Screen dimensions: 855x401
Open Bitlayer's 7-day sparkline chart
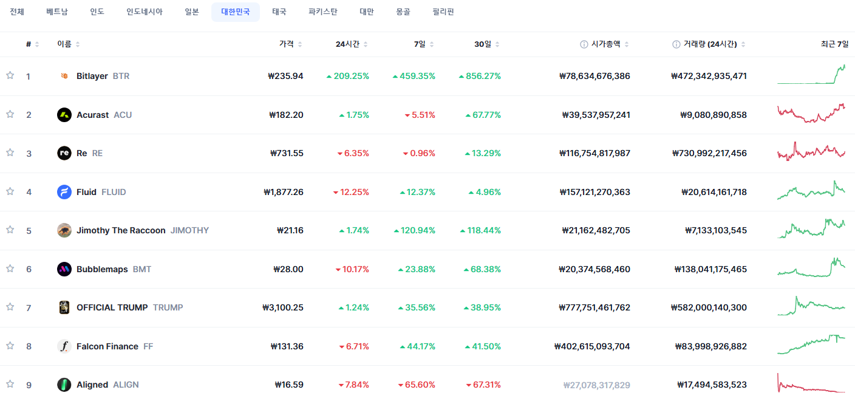(x=811, y=74)
